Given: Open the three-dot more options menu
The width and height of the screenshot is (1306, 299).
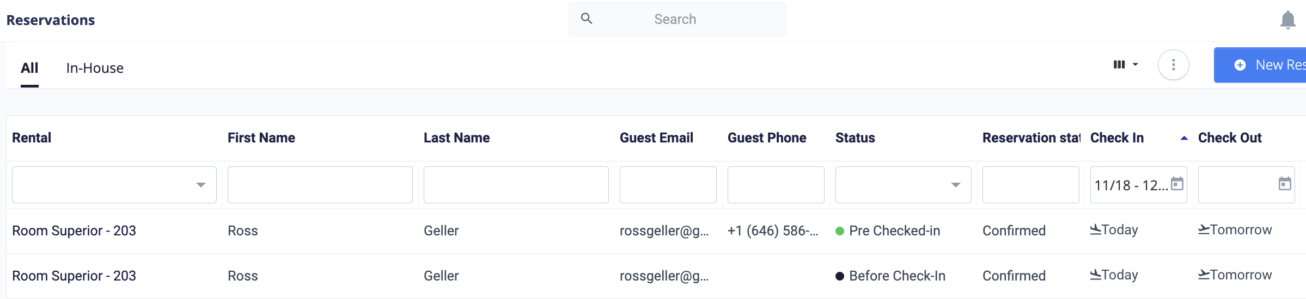Looking at the screenshot, I should click(1173, 65).
